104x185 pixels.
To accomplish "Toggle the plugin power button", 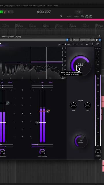I will [x=98, y=152].
